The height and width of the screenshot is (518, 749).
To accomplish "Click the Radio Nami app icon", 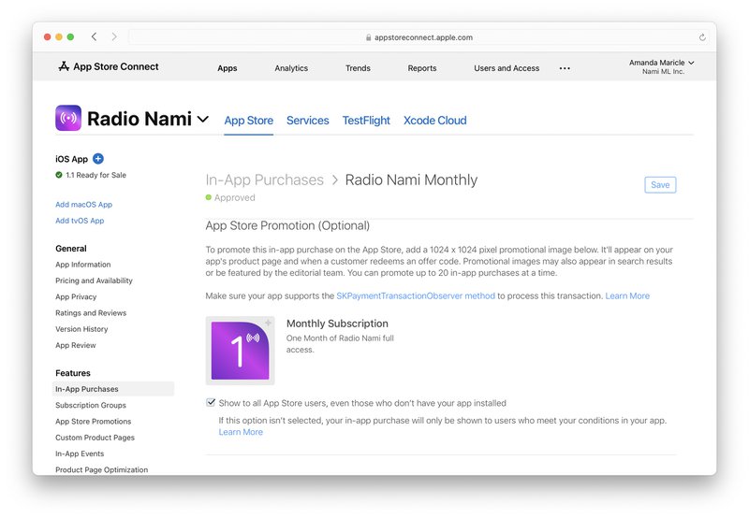I will click(68, 118).
